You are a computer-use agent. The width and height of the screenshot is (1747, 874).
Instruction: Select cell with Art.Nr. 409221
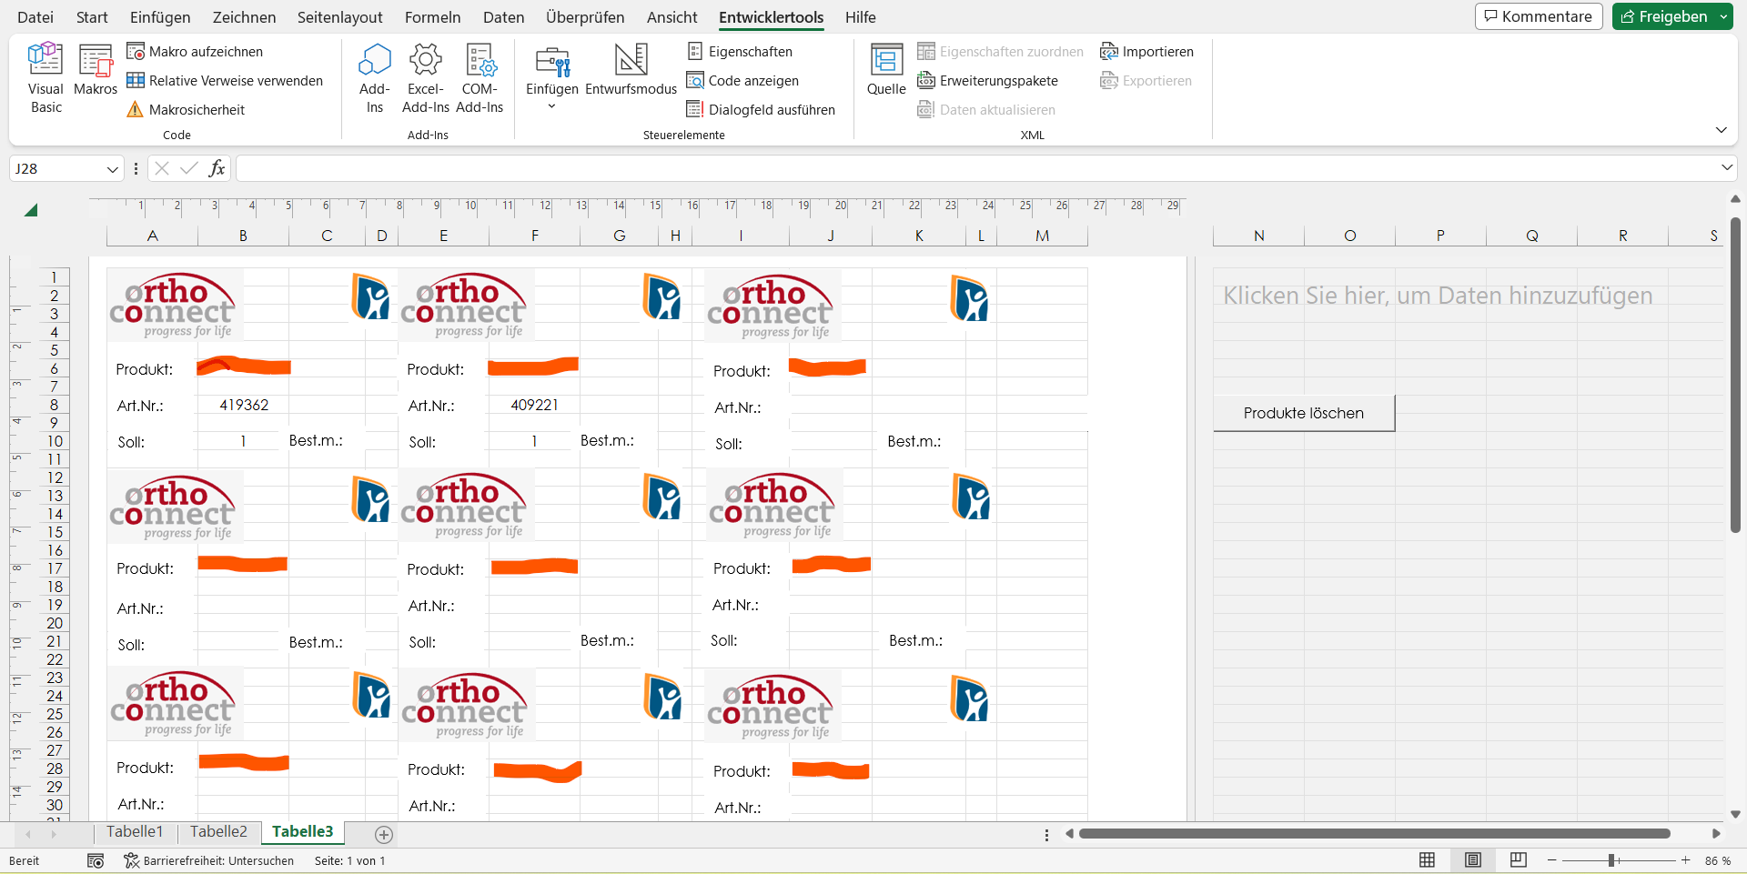click(534, 405)
